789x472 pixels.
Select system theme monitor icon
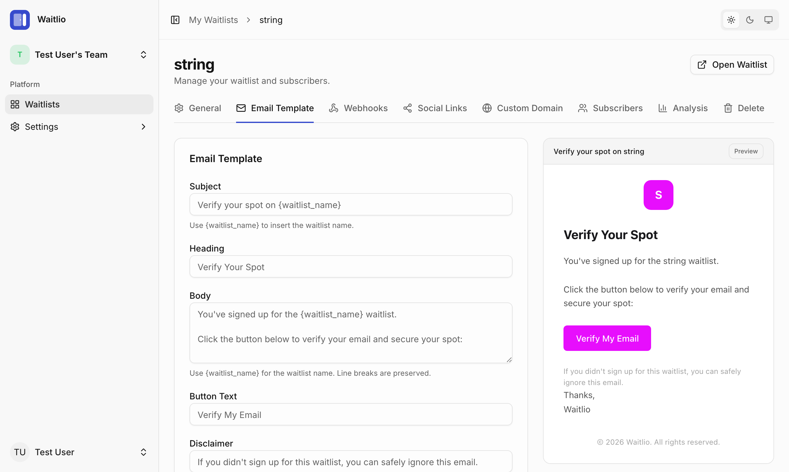pyautogui.click(x=768, y=20)
